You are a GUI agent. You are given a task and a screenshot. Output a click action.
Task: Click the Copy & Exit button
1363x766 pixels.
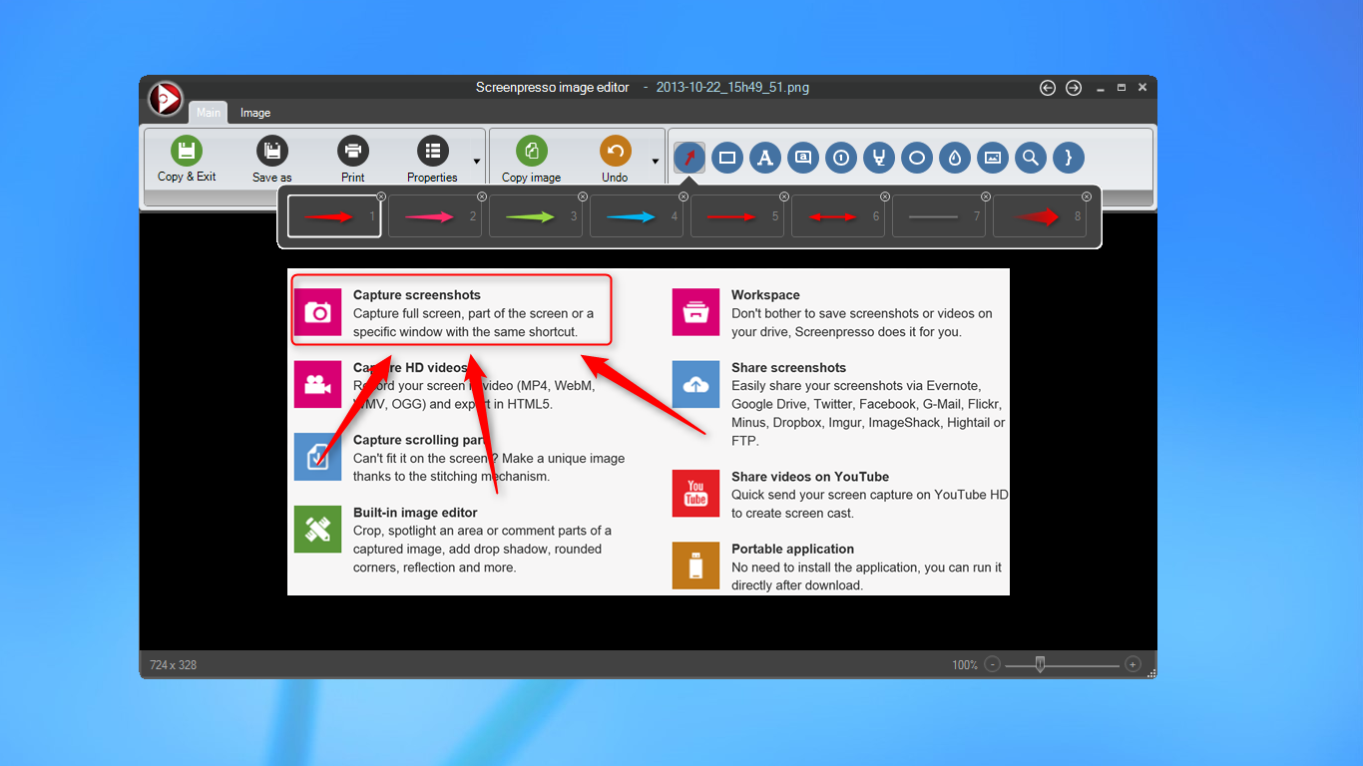pyautogui.click(x=187, y=160)
